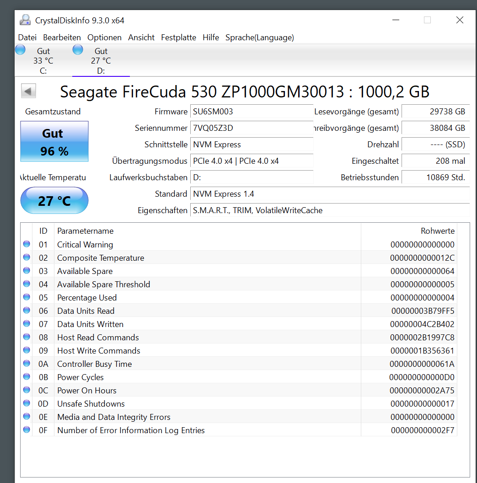
Task: Minimize the CrystalDiskInfo window
Action: pyautogui.click(x=396, y=20)
